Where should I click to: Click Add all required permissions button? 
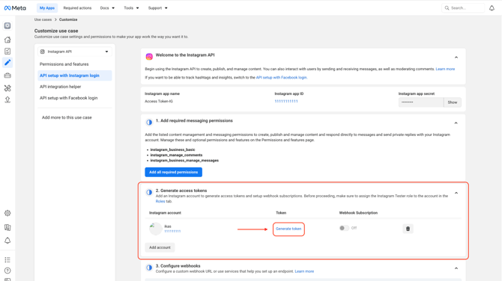point(174,172)
